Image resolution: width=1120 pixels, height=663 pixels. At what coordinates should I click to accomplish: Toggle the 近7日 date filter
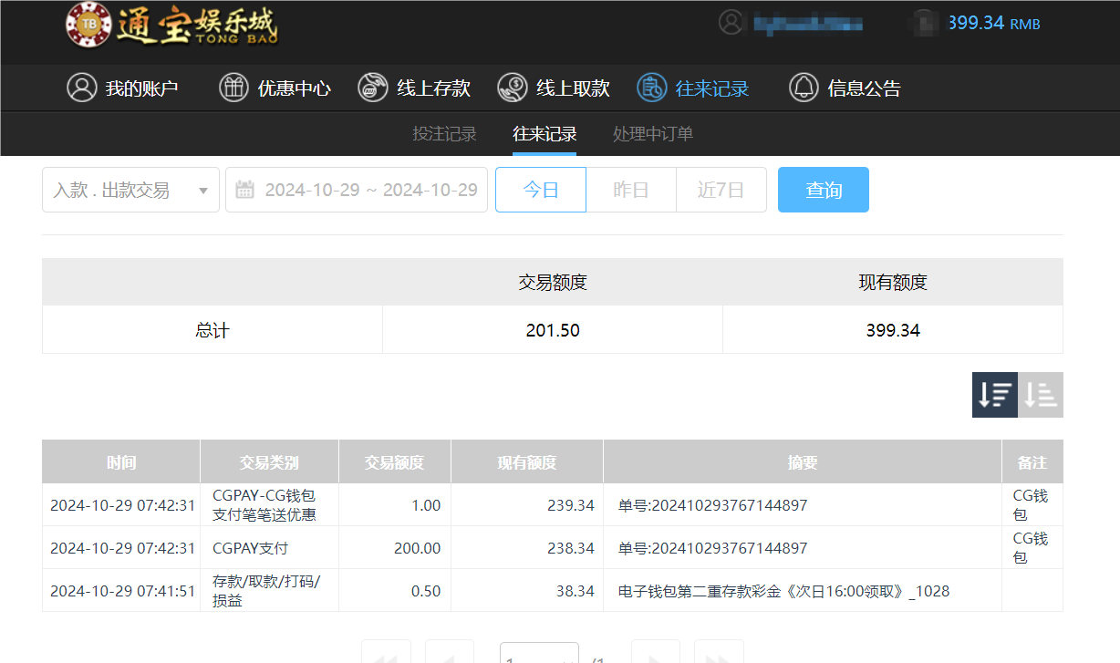[721, 190]
